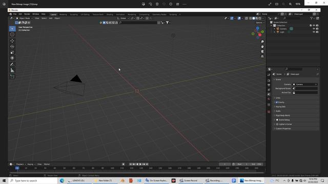Select the Move tool
328x184 pixels.
(12, 41)
